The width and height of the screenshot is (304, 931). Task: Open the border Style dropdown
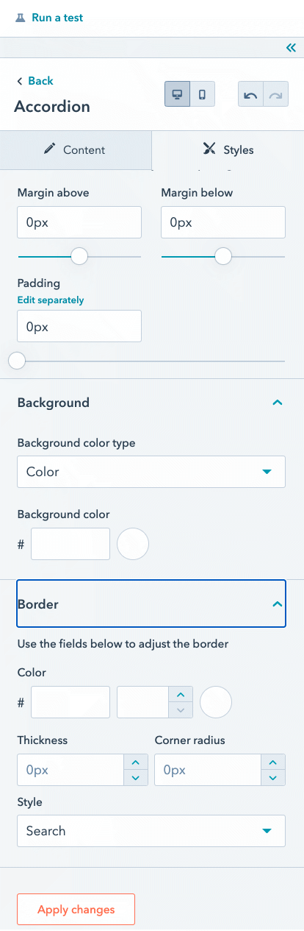click(151, 831)
